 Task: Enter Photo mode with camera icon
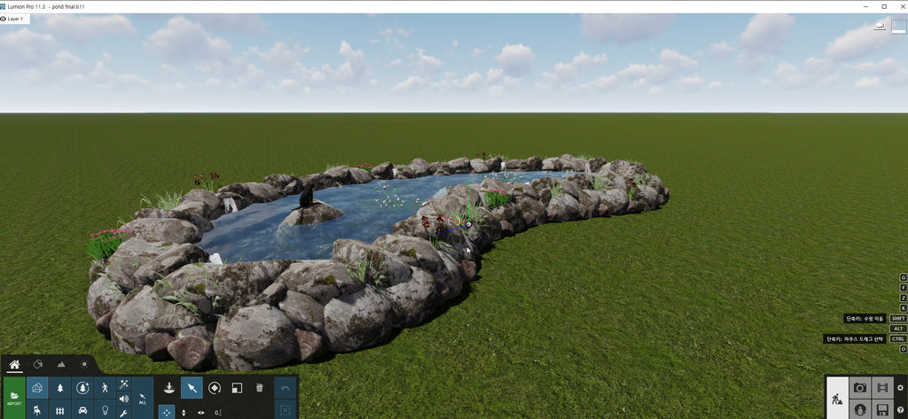pyautogui.click(x=859, y=388)
